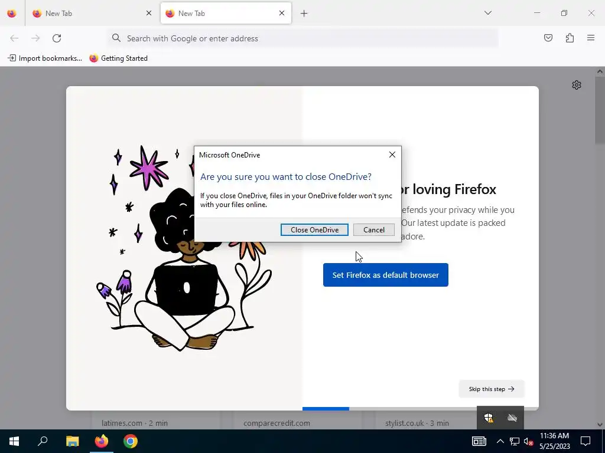This screenshot has height=453, width=605.
Task: Select the active second New Tab
Action: pyautogui.click(x=226, y=13)
